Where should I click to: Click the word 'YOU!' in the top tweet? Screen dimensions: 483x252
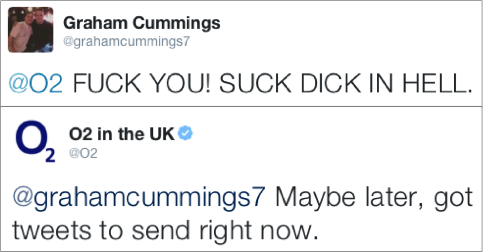coord(181,83)
